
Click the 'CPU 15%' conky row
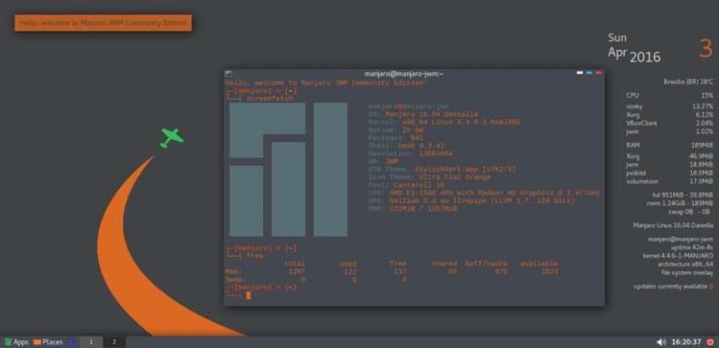(x=669, y=95)
